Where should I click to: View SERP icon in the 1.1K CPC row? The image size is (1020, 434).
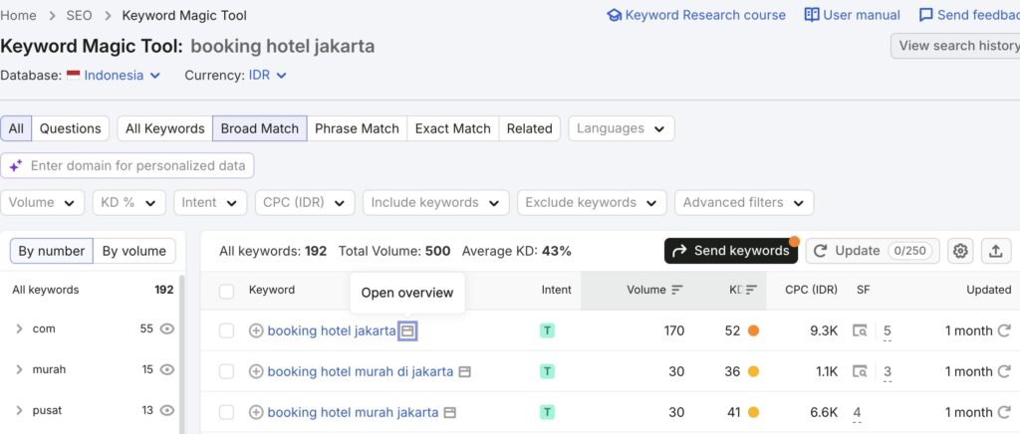click(x=860, y=371)
